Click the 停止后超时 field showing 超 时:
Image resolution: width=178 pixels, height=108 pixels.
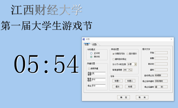click(161, 87)
